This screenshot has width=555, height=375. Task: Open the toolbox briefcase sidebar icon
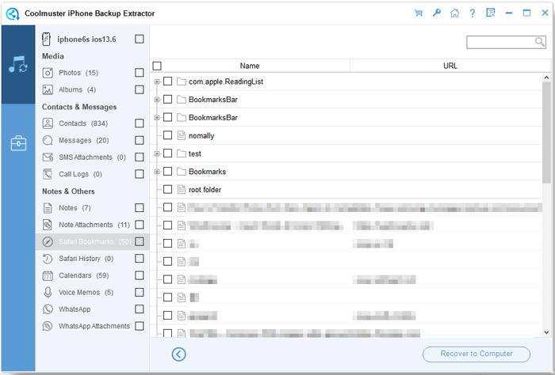(x=18, y=143)
